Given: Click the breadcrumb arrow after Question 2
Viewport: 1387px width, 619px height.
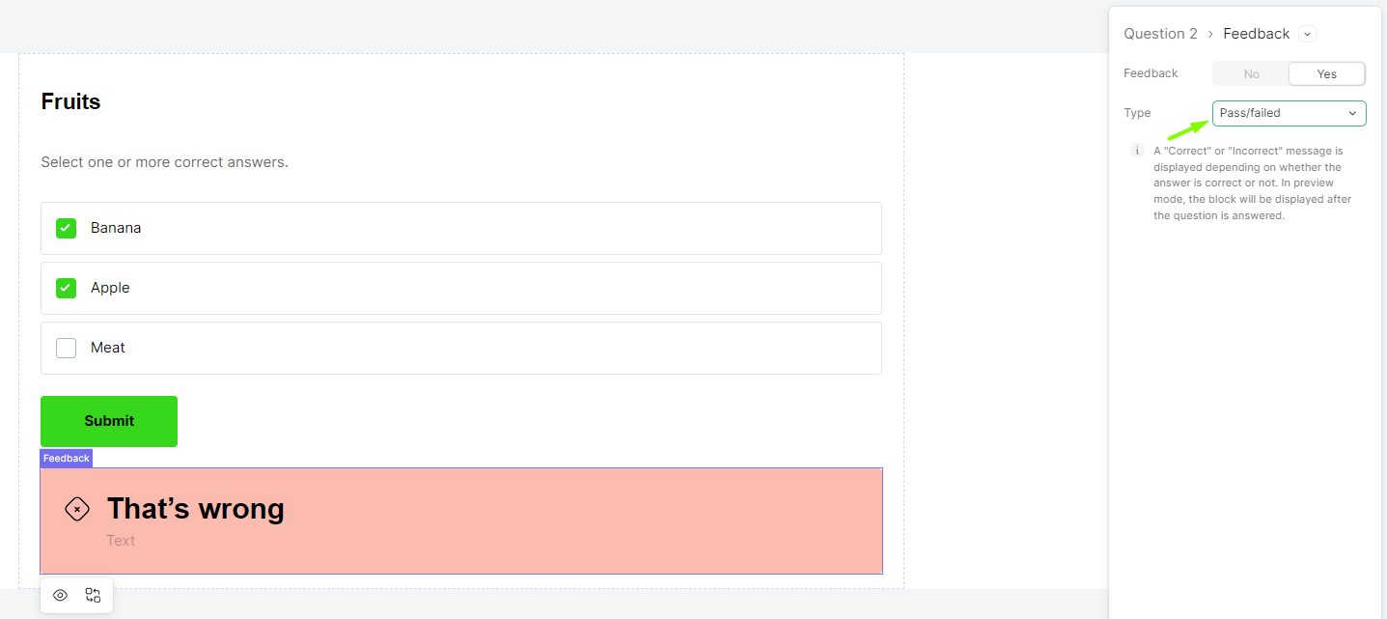Looking at the screenshot, I should click(1210, 34).
